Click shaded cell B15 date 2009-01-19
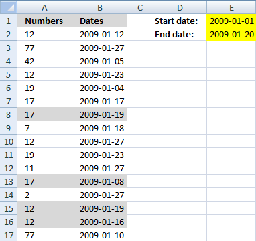 [100, 208]
